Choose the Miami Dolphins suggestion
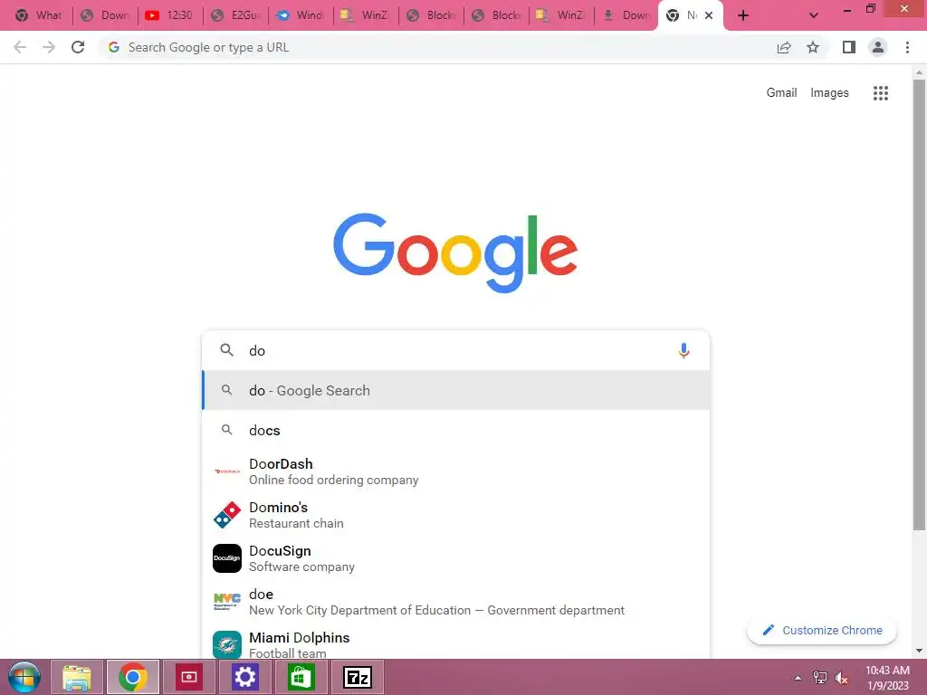Viewport: 927px width, 695px height. (456, 643)
